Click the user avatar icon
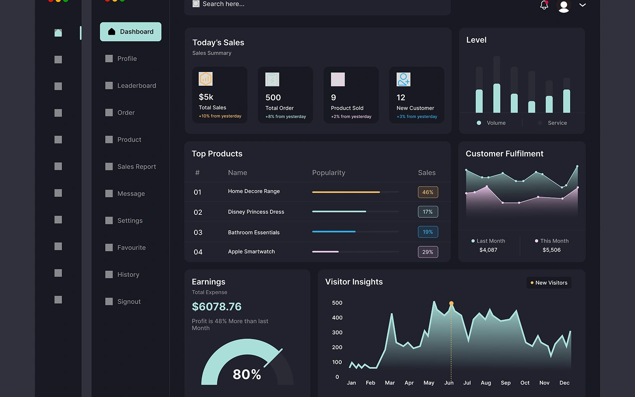The image size is (635, 397). coord(564,5)
